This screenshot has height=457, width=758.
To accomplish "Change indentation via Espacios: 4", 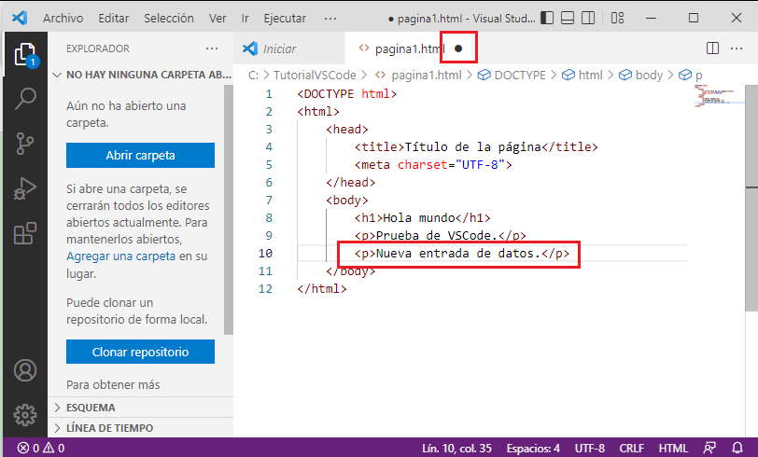I will point(533,449).
